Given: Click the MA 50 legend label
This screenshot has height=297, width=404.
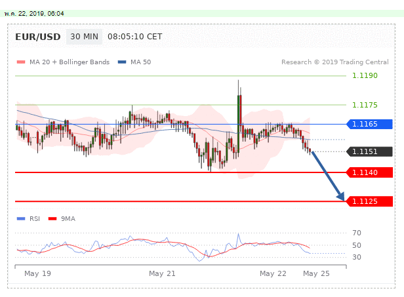Looking at the screenshot, I should 140,62.
